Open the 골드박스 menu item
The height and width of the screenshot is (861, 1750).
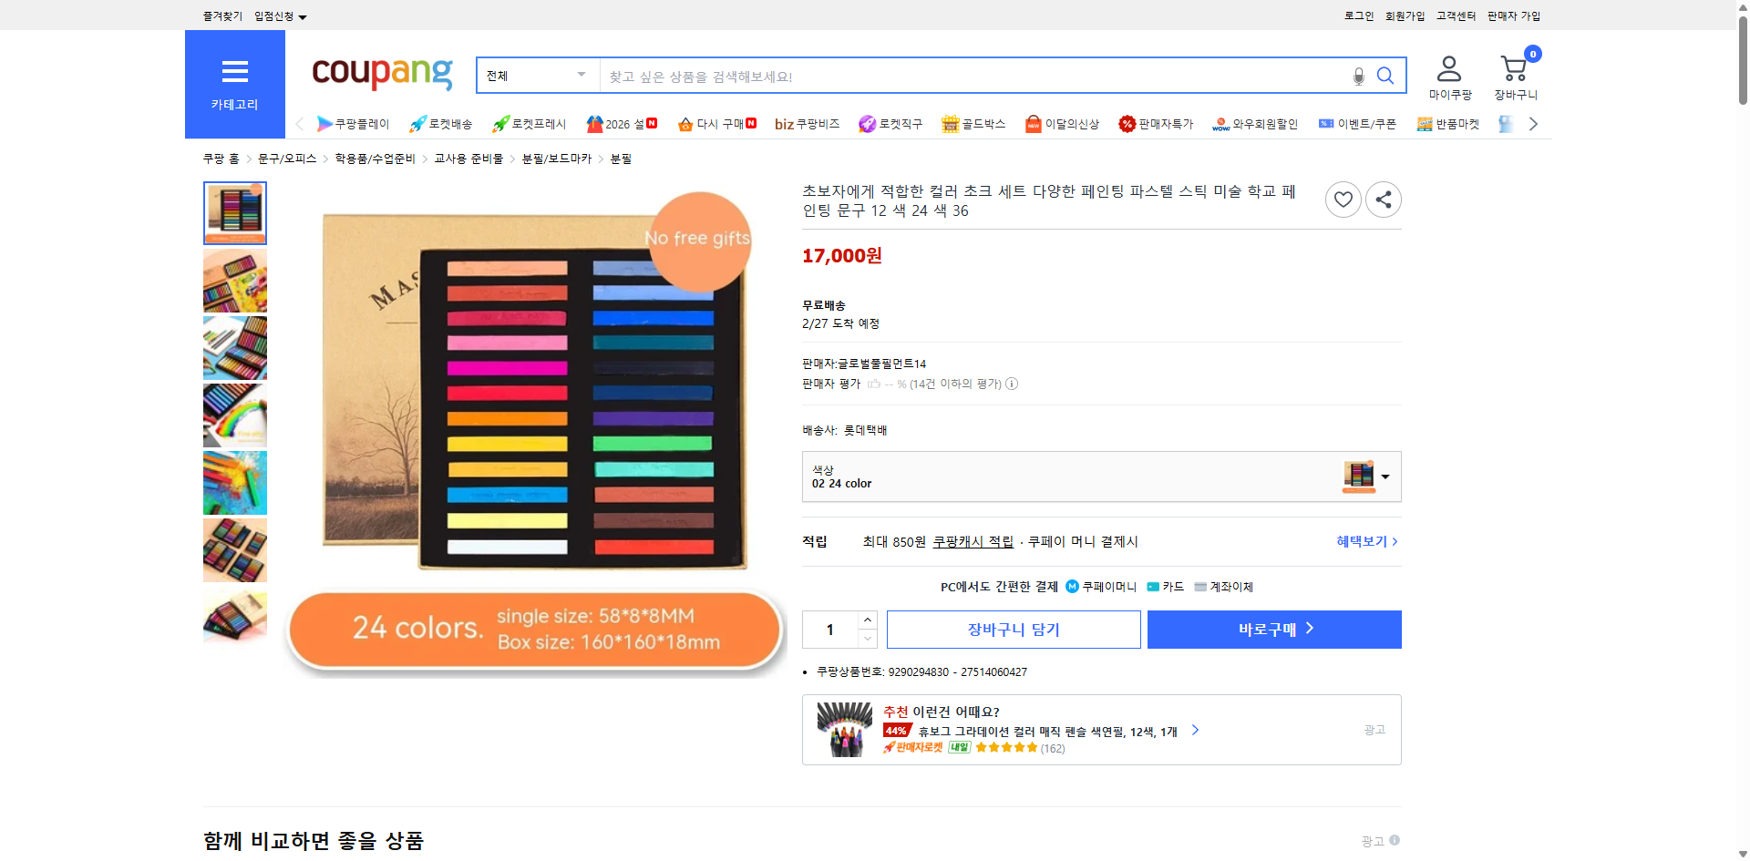click(973, 123)
